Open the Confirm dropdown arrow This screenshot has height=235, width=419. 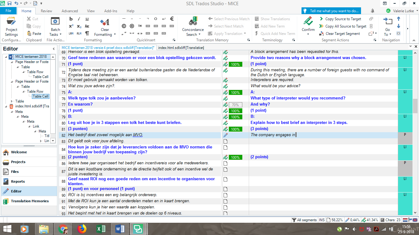(x=308, y=34)
